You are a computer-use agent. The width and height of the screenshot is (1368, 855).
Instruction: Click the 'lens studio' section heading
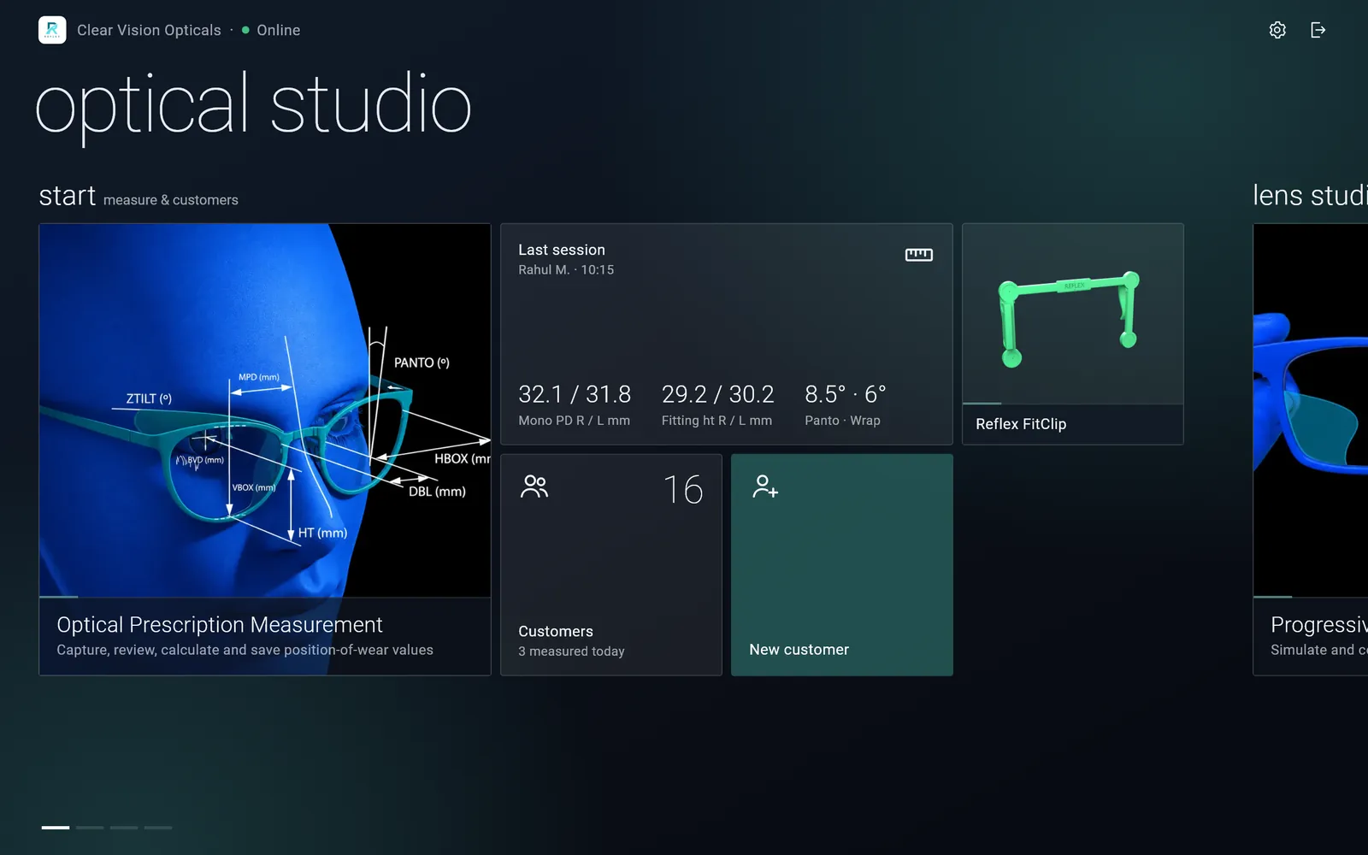pos(1311,196)
